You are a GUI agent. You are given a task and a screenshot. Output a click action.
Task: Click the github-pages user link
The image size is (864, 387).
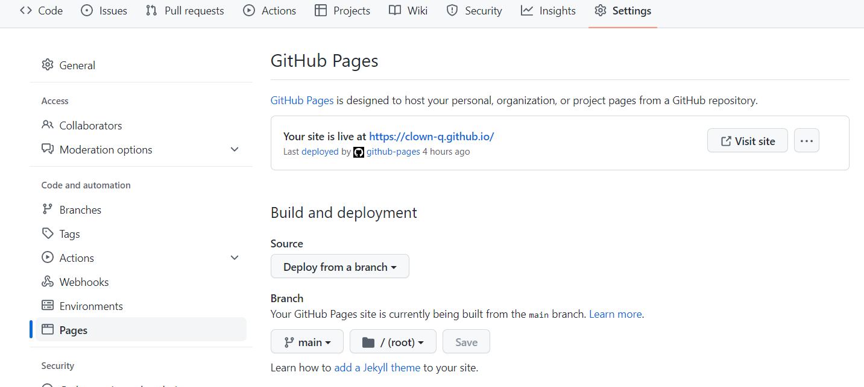pyautogui.click(x=393, y=152)
